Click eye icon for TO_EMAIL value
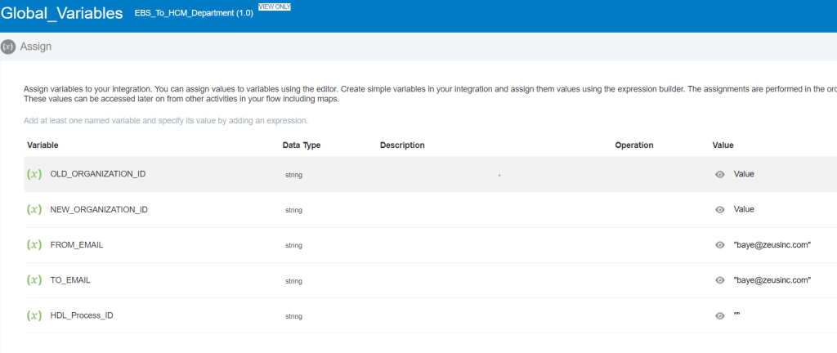 (720, 280)
